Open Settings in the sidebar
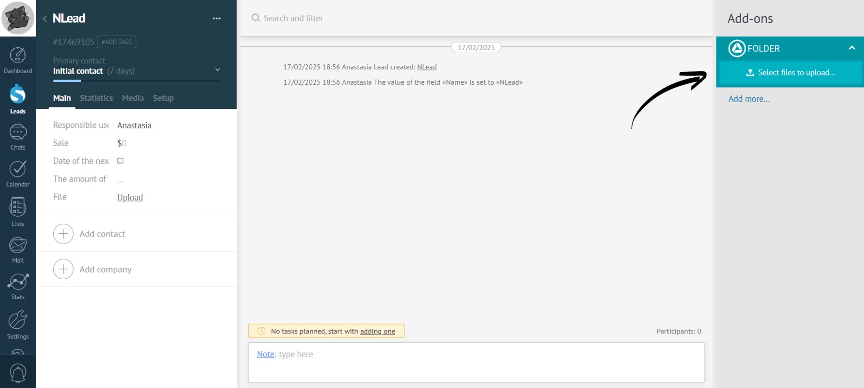The width and height of the screenshot is (864, 388). coord(18,325)
